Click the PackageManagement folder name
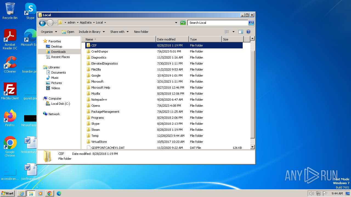This screenshot has width=351, height=197. tap(105, 112)
